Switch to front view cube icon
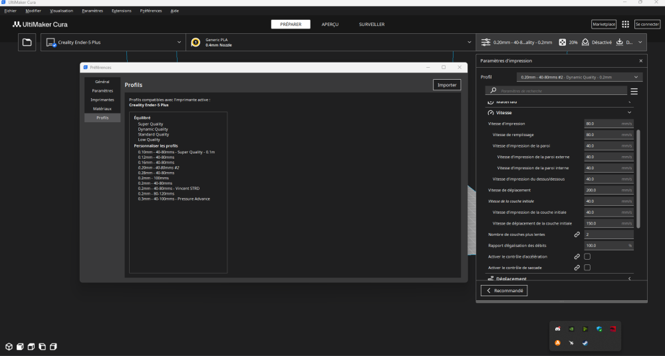The width and height of the screenshot is (665, 356). [x=20, y=347]
